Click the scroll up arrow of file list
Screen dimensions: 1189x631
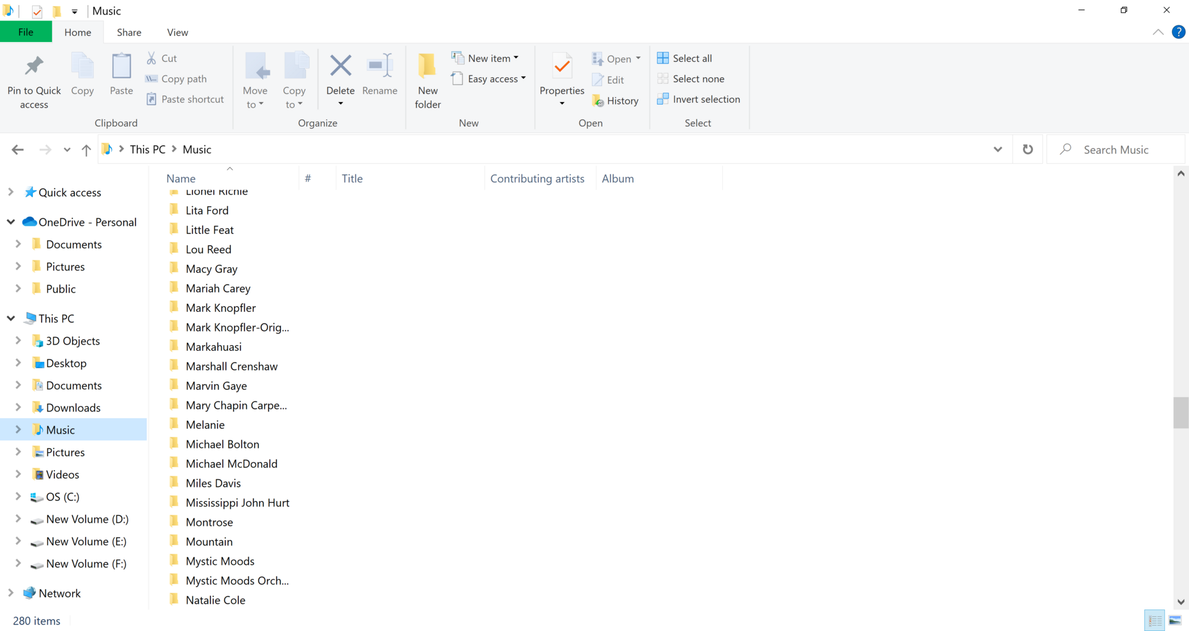pos(1181,174)
